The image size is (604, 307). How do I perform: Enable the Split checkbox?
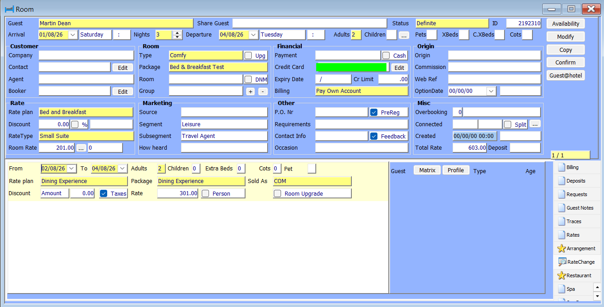tap(508, 124)
